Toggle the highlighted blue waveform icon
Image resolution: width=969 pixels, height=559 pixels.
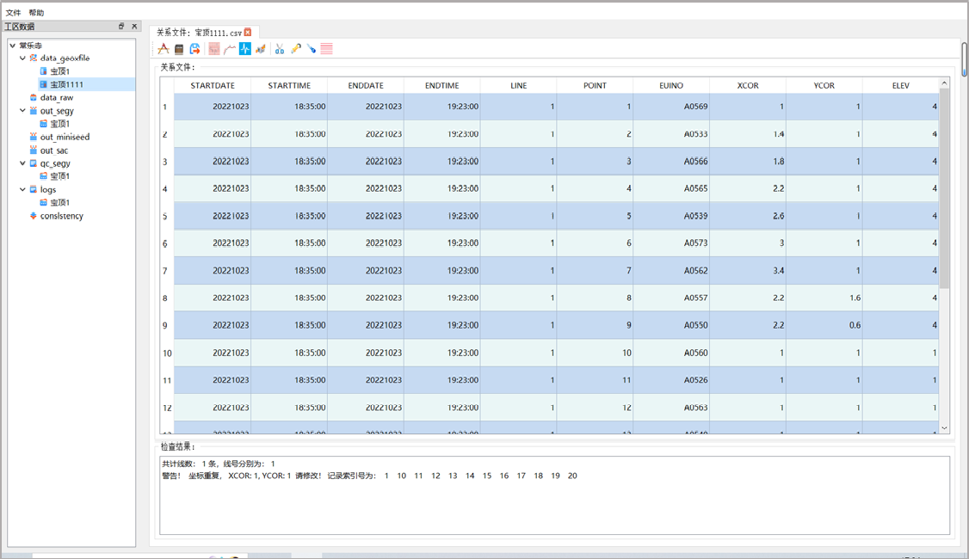pyautogui.click(x=245, y=49)
